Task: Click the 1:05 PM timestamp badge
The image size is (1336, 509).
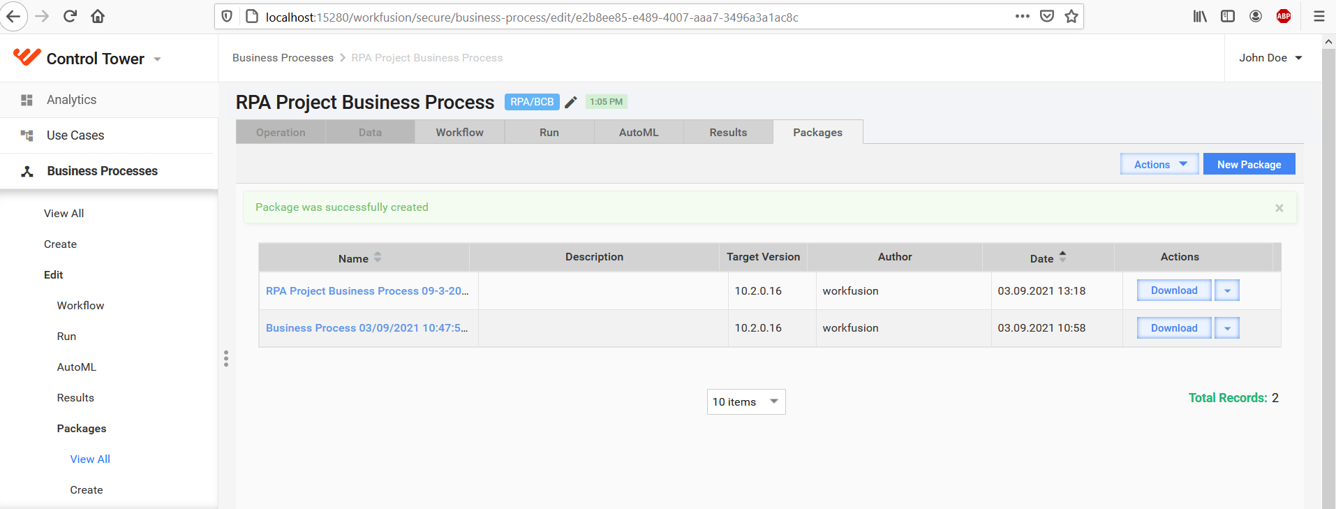Action: click(607, 102)
